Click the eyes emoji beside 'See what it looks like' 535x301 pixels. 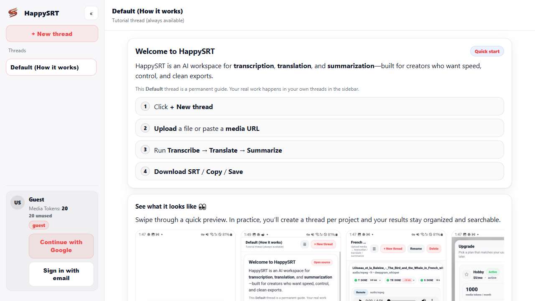[202, 206]
